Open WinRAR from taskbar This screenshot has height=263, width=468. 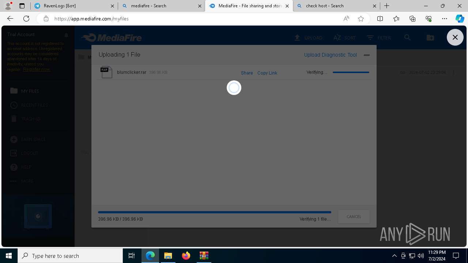pos(204,256)
